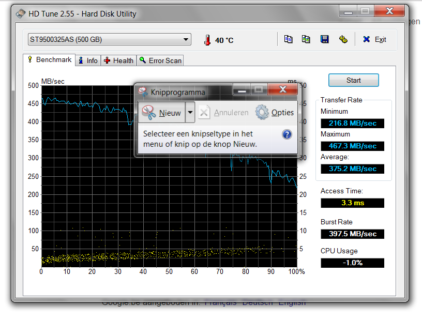The width and height of the screenshot is (422, 321).
Task: Click the CPU usage value "-1.0%"
Action: point(352,263)
